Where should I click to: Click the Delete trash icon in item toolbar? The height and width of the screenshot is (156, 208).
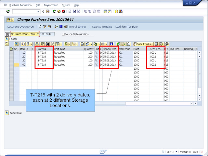[28, 44]
